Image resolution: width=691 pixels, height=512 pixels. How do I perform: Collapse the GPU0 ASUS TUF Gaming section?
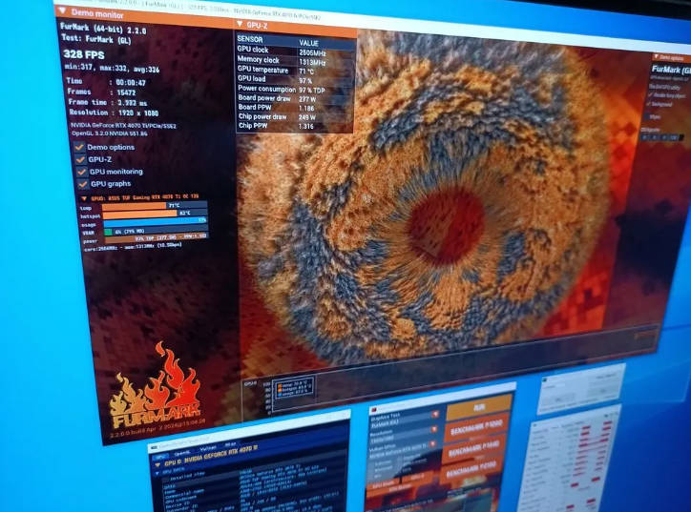point(84,198)
